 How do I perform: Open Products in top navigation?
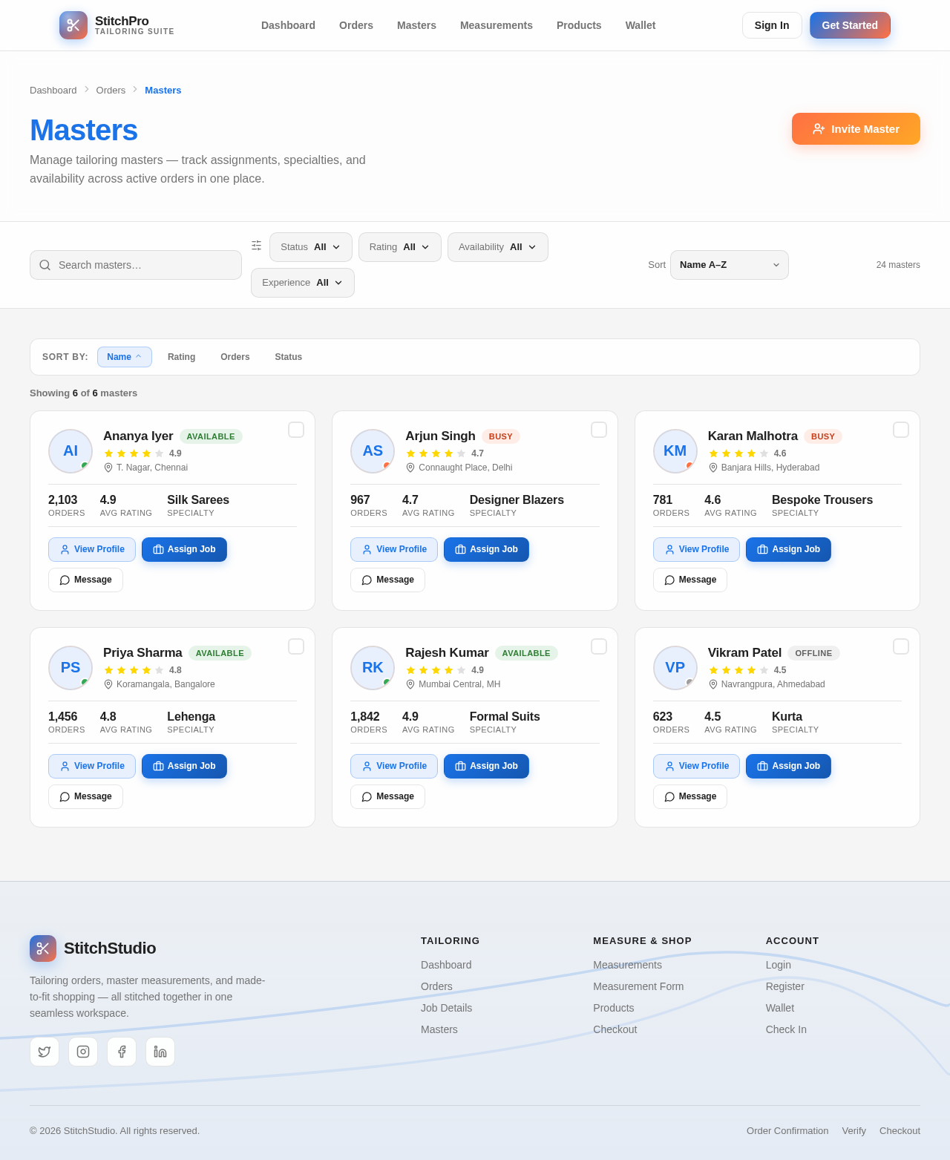579,25
